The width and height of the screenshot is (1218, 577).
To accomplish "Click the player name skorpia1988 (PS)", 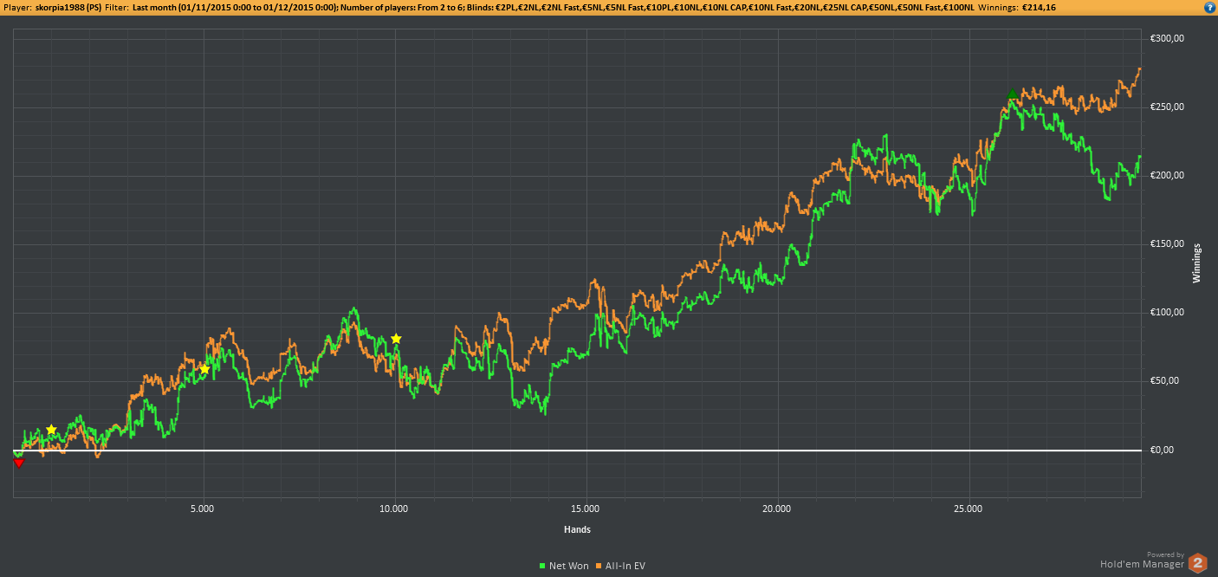I will pyautogui.click(x=68, y=7).
